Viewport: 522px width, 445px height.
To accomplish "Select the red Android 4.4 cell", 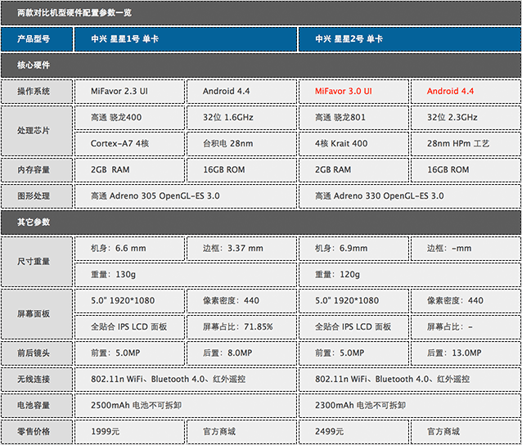I will (466, 91).
